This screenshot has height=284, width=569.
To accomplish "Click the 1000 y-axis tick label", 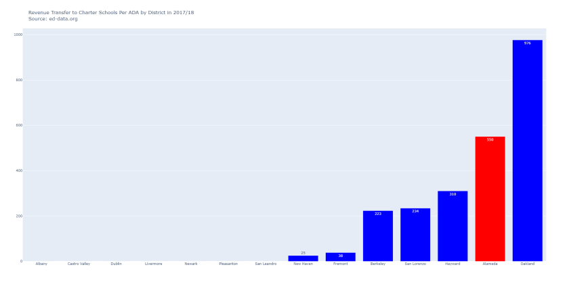I will 18,34.
